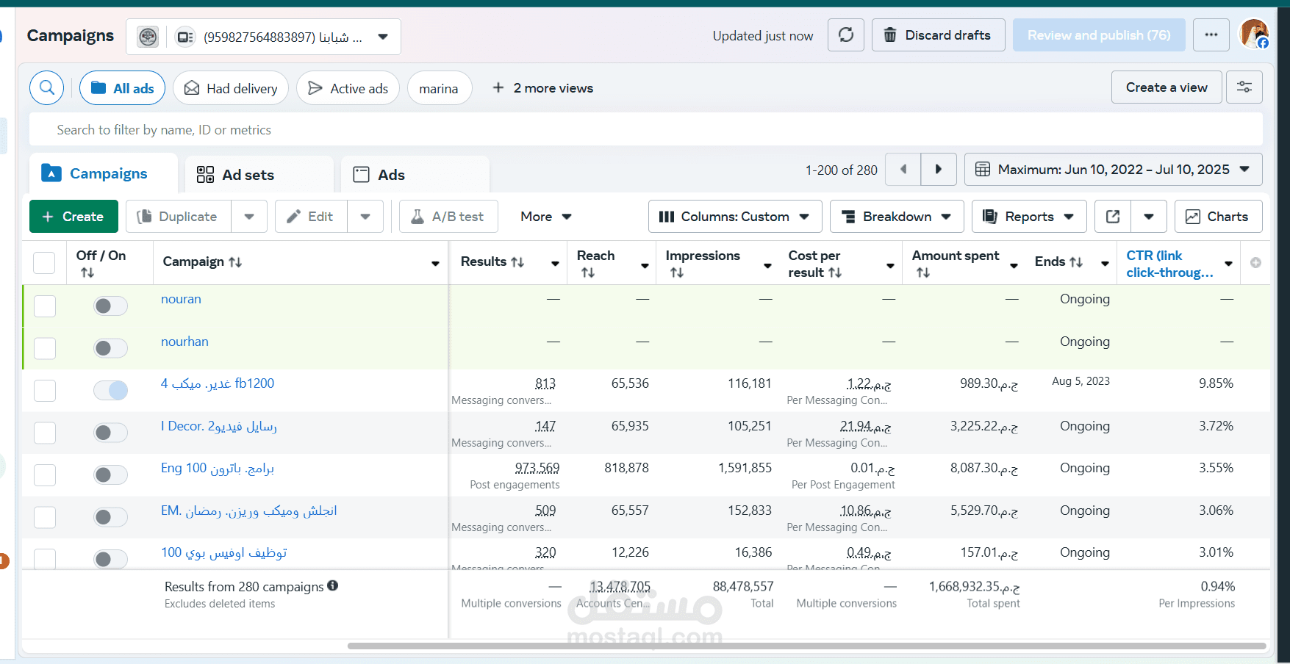Check the fb1200 campaign checkbox

coord(45,391)
